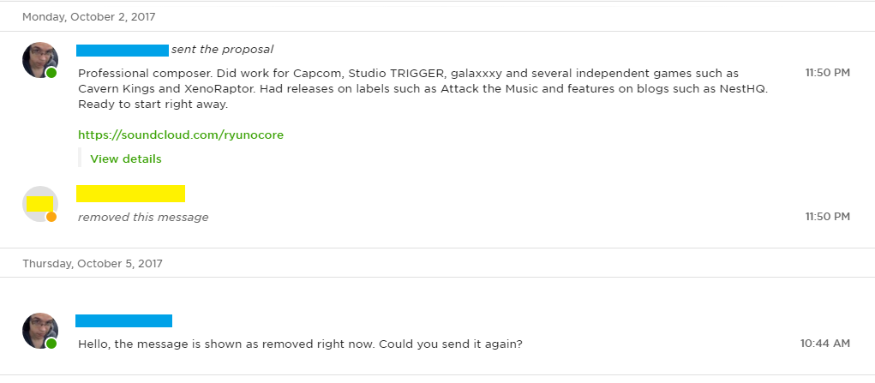Click the orange status dot on the gray avatar
The width and height of the screenshot is (875, 383).
point(51,218)
